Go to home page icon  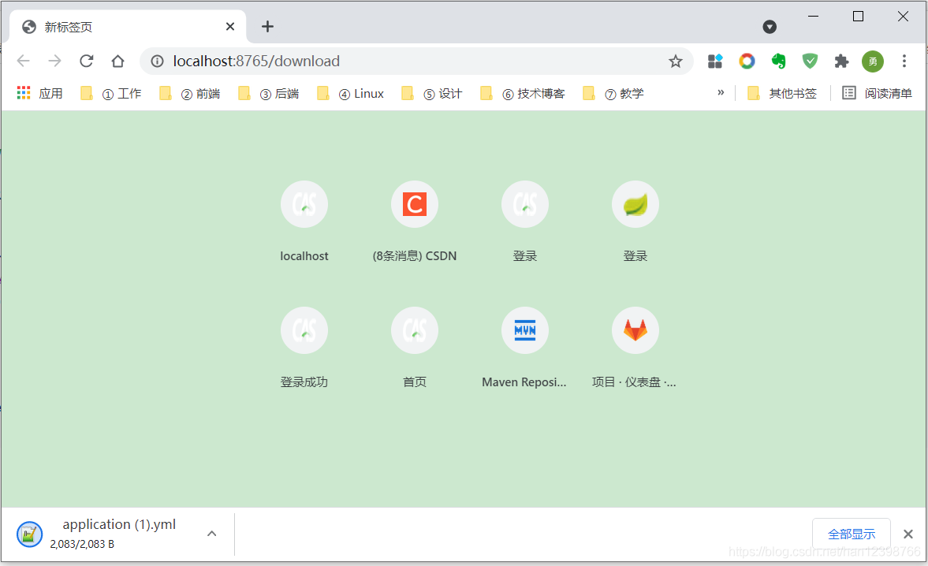[x=117, y=61]
